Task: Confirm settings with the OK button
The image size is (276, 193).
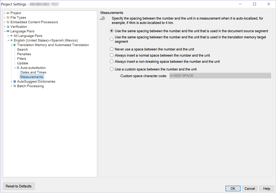Action: pyautogui.click(x=233, y=188)
